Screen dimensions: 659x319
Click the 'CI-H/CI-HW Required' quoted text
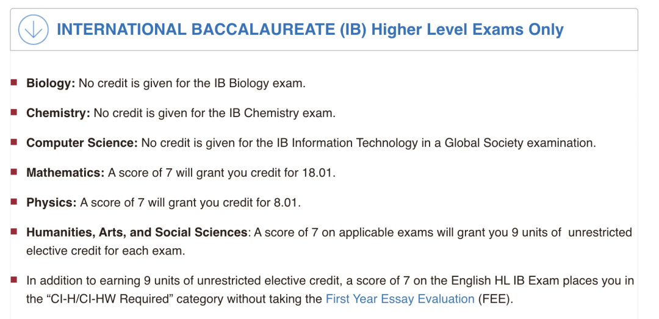tap(108, 299)
